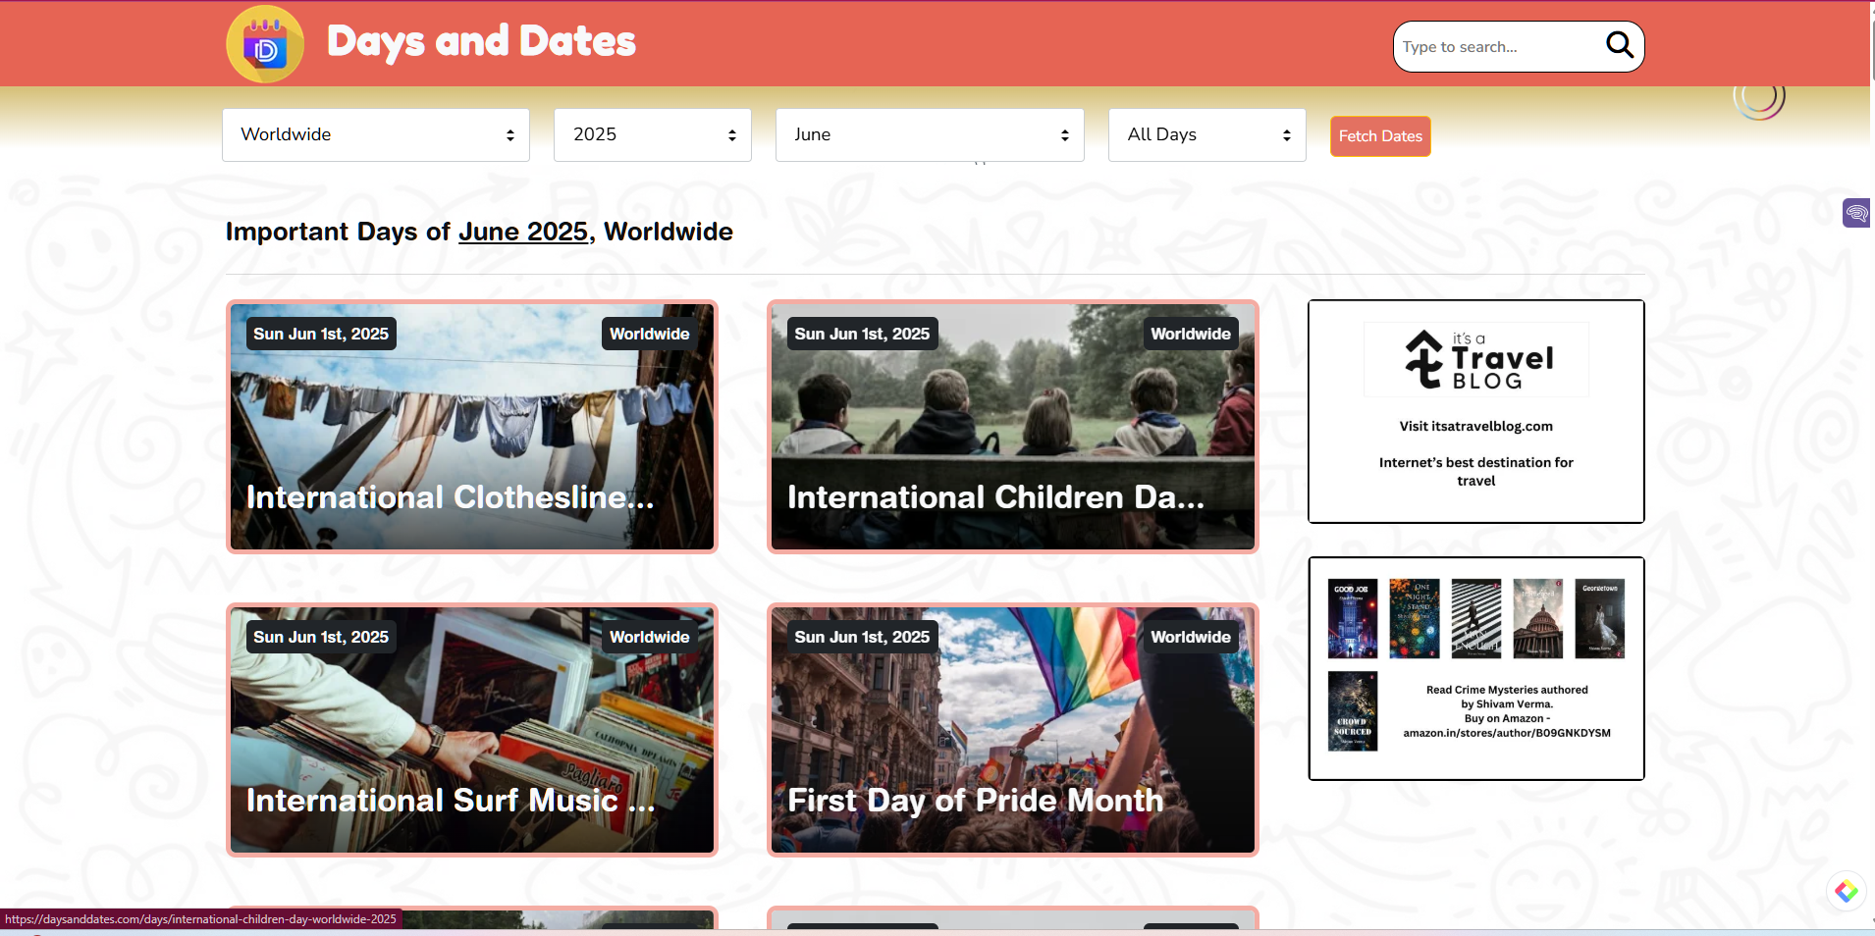Image resolution: width=1875 pixels, height=936 pixels.
Task: Expand the All Days filter dropdown
Action: pyautogui.click(x=1206, y=135)
